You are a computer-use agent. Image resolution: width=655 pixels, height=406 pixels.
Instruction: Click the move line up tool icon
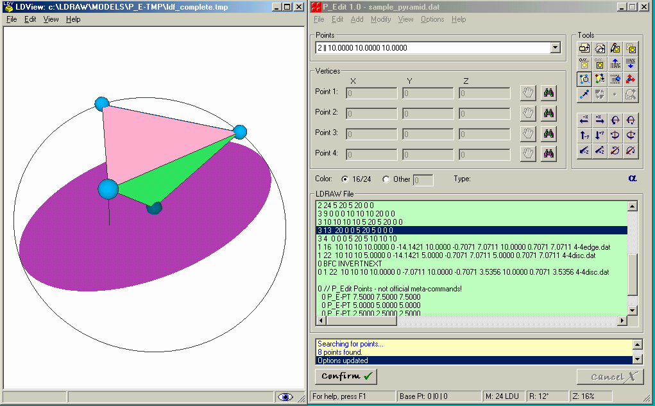click(x=615, y=63)
